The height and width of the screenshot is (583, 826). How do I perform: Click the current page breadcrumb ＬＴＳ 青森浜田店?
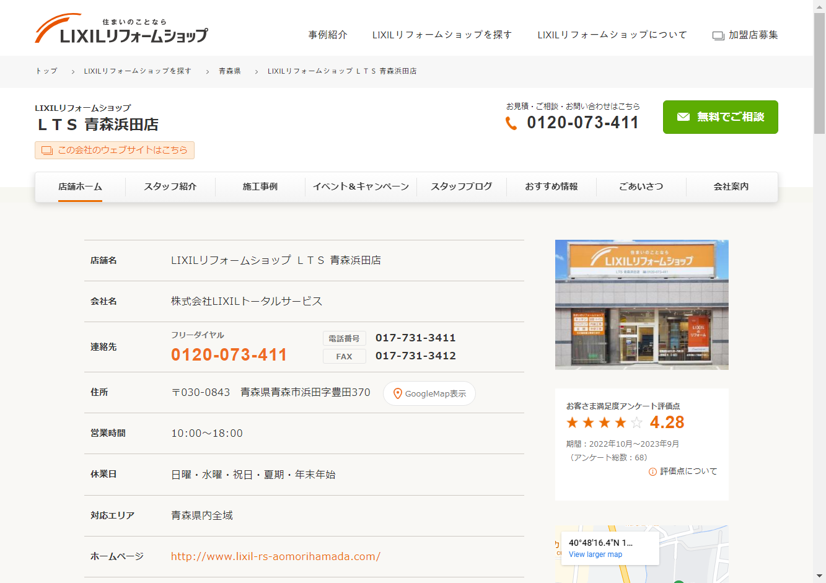pyautogui.click(x=342, y=71)
